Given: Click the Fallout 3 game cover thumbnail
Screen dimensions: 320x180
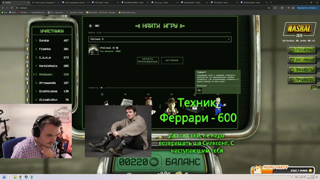Looking at the screenshot, I should click(x=93, y=49).
